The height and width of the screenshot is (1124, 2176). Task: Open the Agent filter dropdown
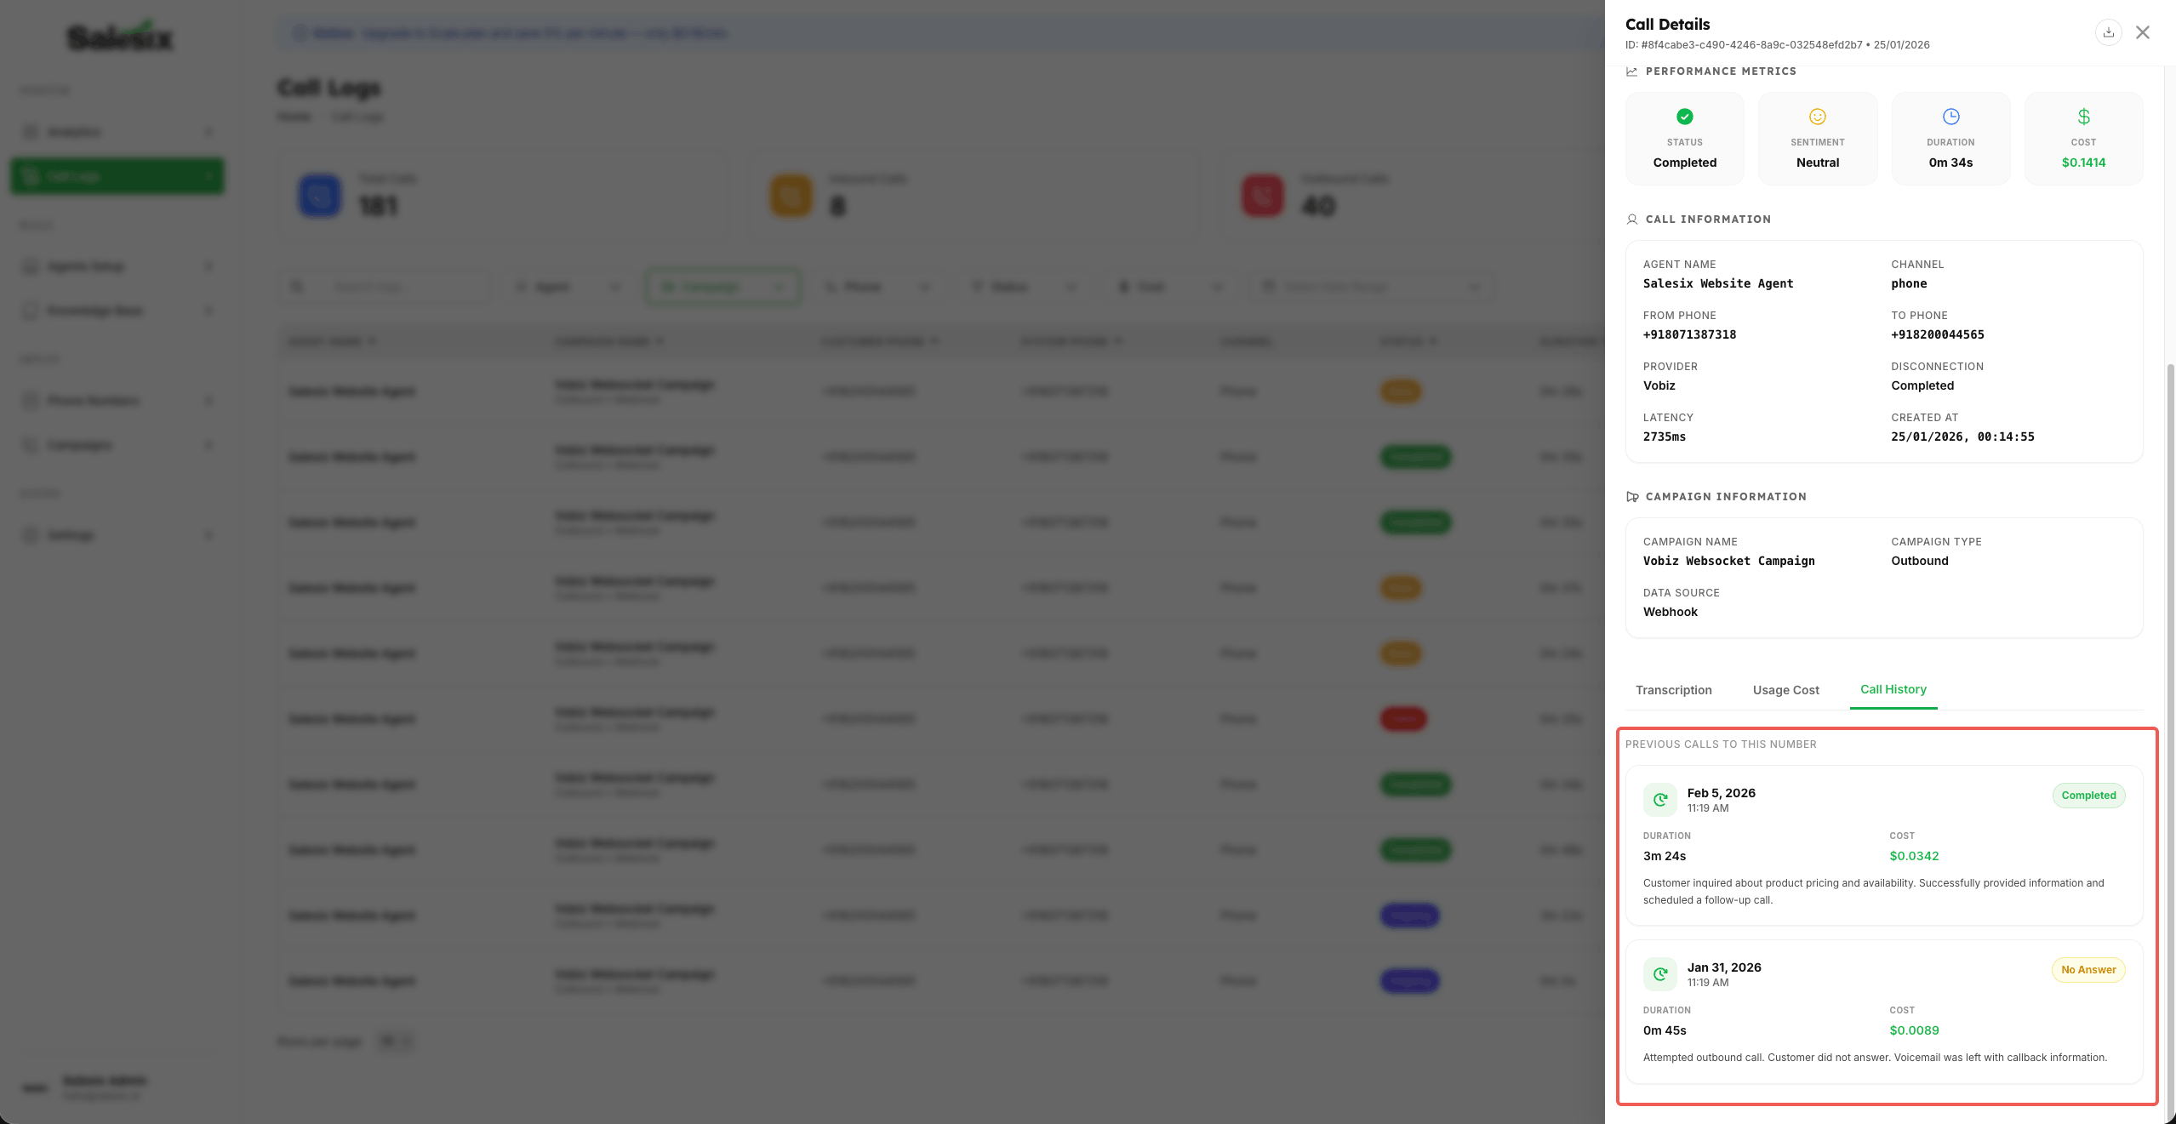coord(568,286)
